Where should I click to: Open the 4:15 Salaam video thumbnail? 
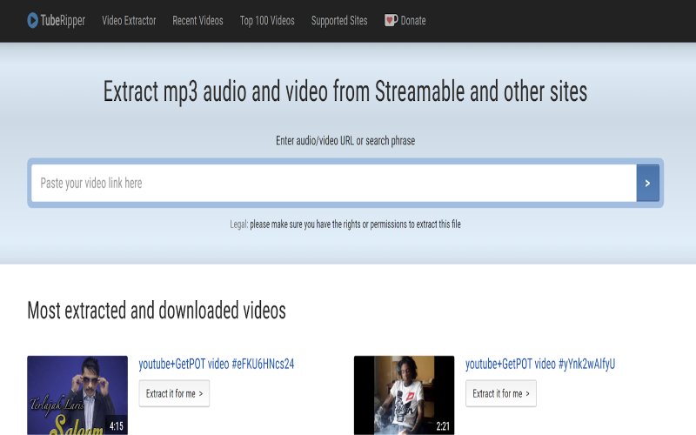tap(77, 395)
